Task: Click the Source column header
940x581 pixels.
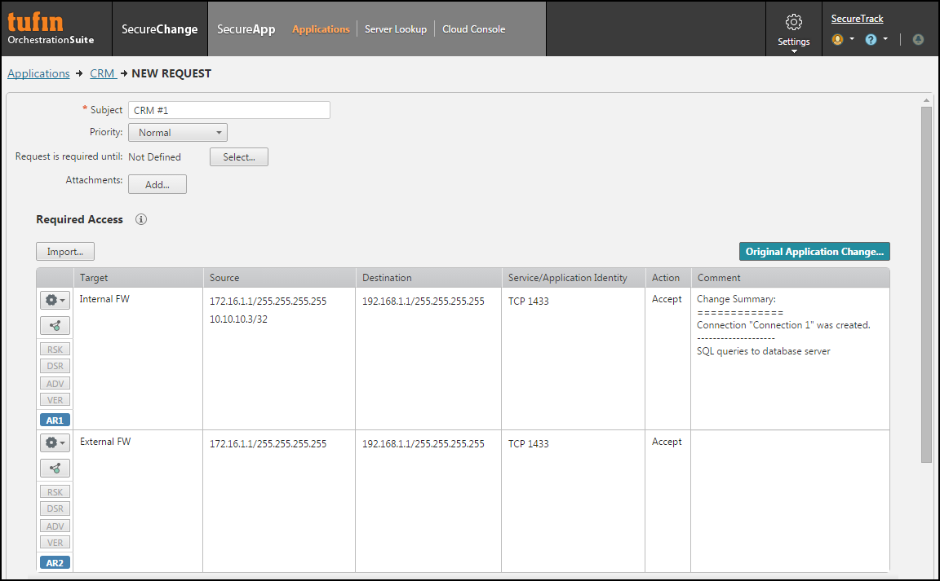Action: (279, 278)
